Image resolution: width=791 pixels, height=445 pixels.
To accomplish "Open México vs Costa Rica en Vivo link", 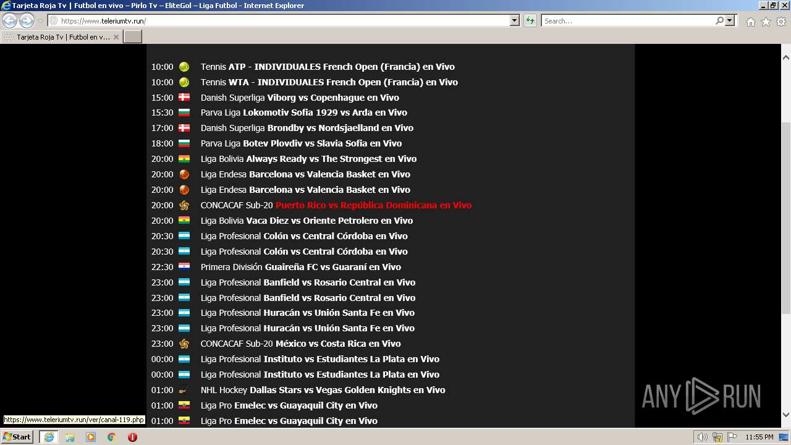I will coord(338,344).
